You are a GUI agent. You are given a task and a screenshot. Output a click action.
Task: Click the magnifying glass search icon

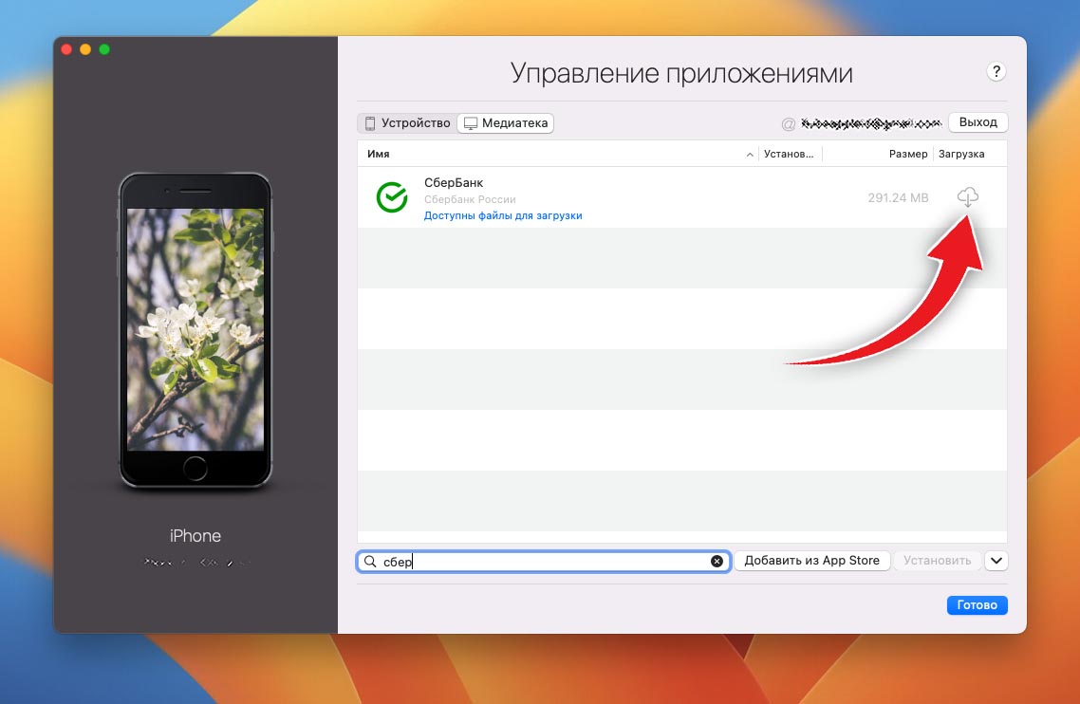coord(370,562)
